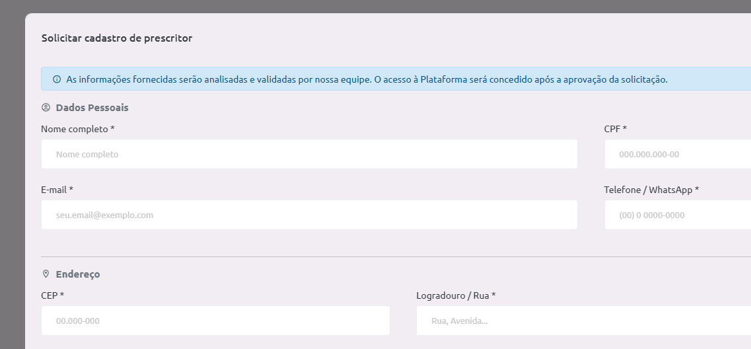751x349 pixels.
Task: Click the info icon in blue banner
Action: pyautogui.click(x=57, y=79)
